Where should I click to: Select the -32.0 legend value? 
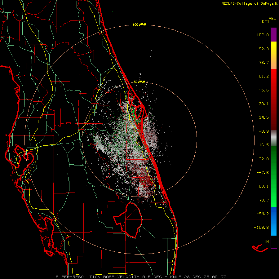click(x=263, y=159)
